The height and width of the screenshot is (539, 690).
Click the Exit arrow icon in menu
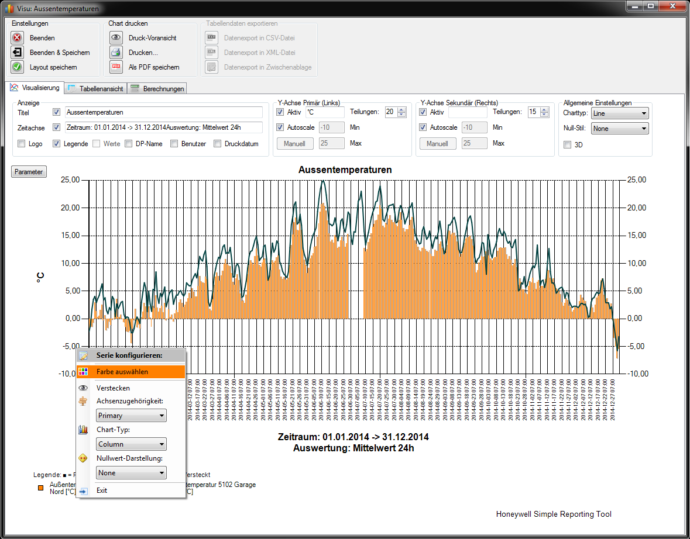83,491
